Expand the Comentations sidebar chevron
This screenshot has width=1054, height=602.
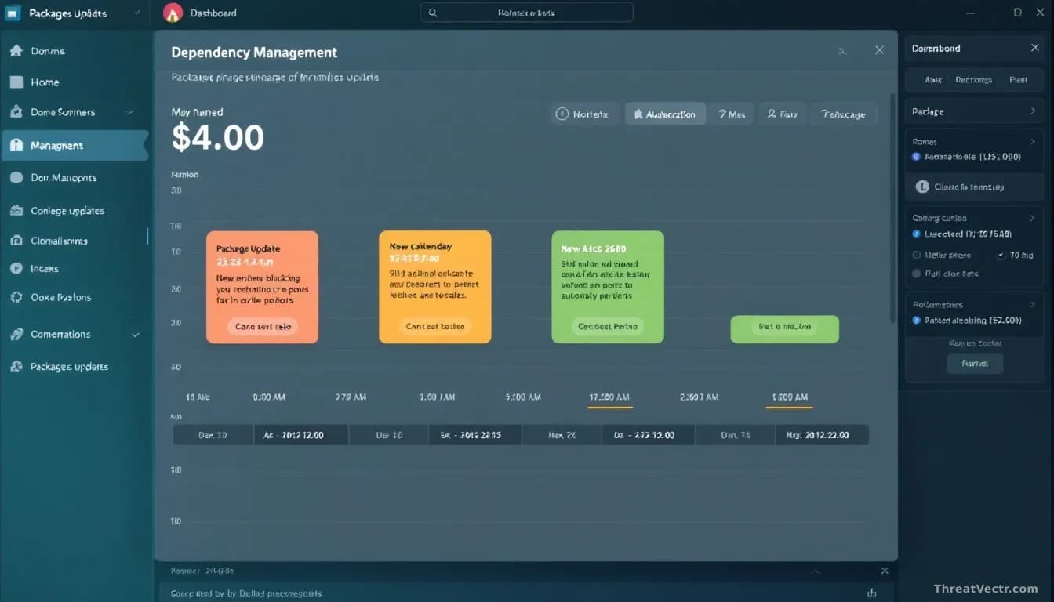(x=135, y=334)
